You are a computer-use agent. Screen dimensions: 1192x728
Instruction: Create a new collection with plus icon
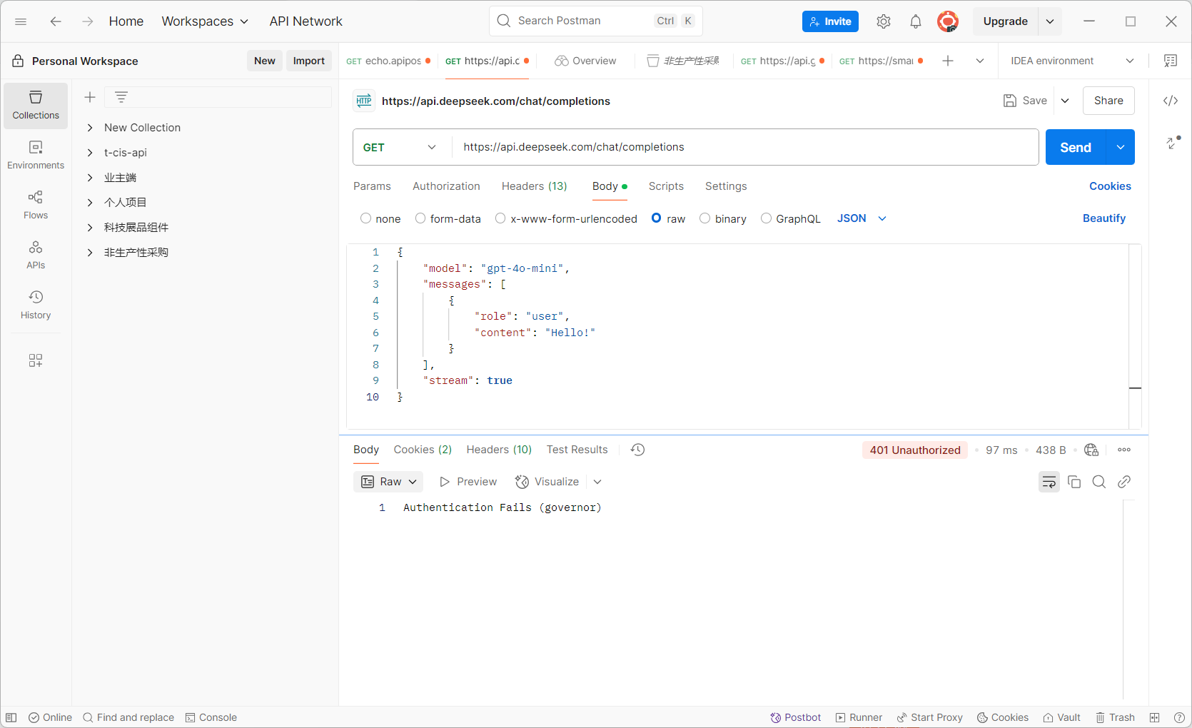(90, 97)
